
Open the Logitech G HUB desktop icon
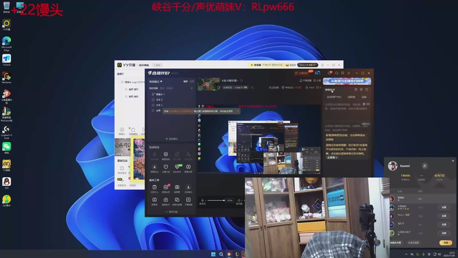[6, 132]
